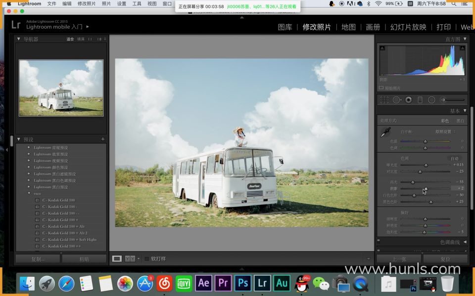Apply C - Kodak Gold 100 + Alt 2 preset
475x296 pixels.
pyautogui.click(x=65, y=233)
